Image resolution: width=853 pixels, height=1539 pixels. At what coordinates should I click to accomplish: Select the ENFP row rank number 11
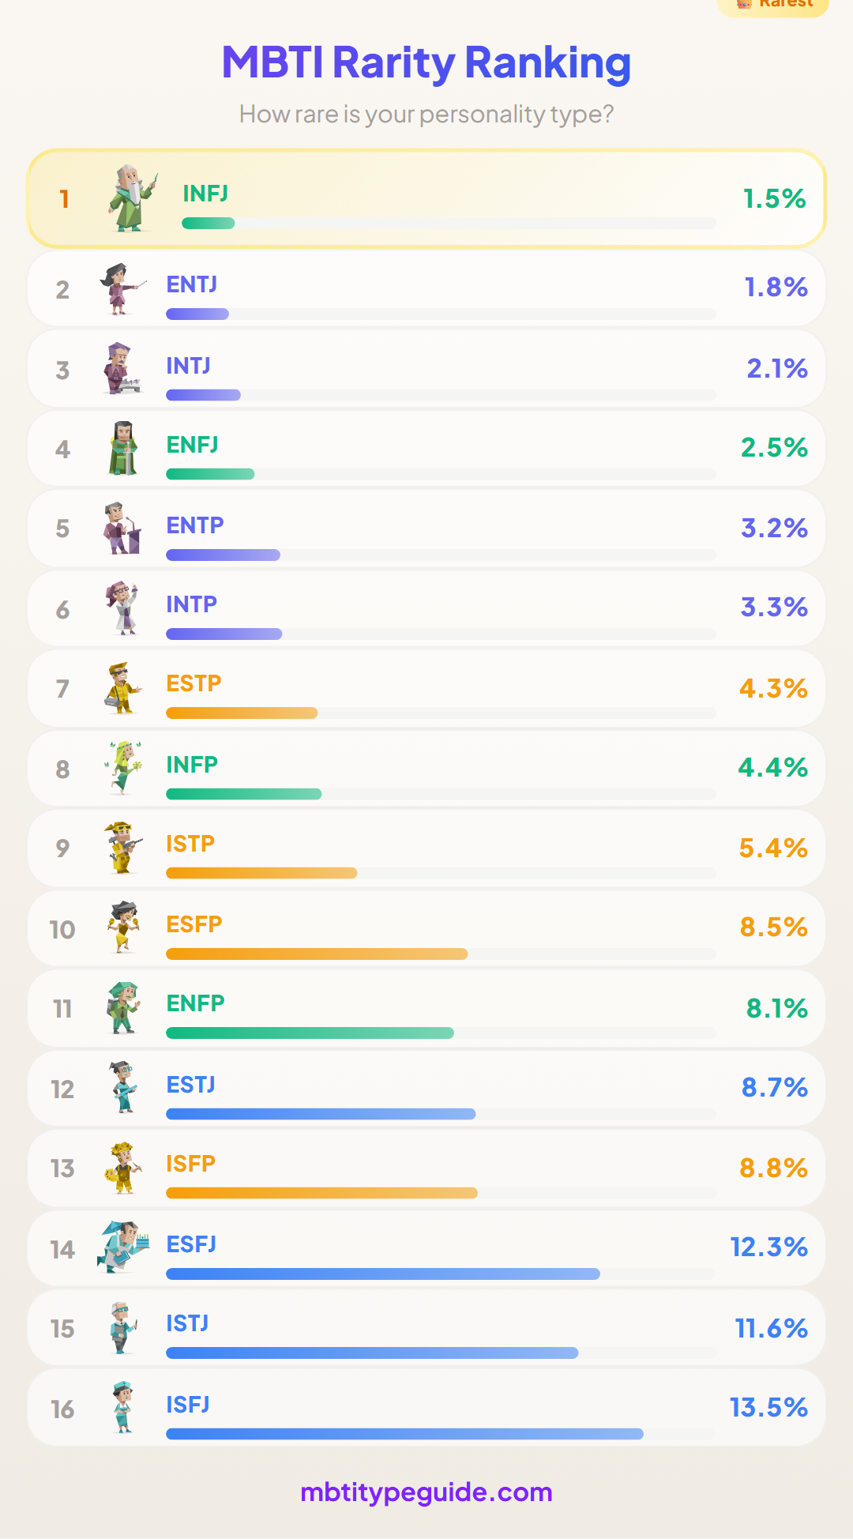point(62,1009)
